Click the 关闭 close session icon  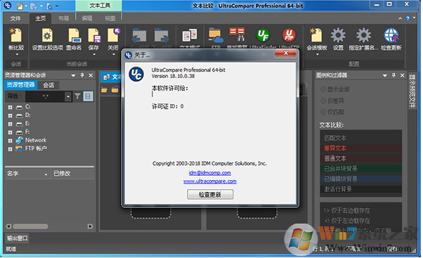(113, 35)
